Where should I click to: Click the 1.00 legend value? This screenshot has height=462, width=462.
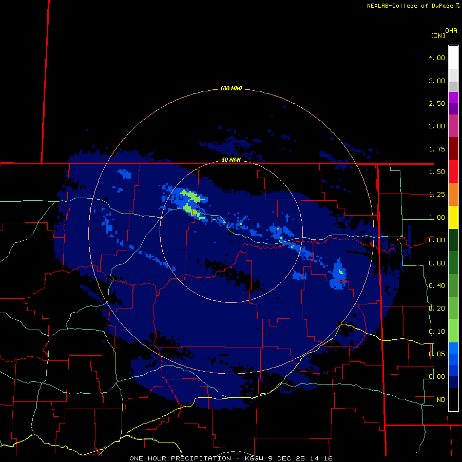pos(437,218)
